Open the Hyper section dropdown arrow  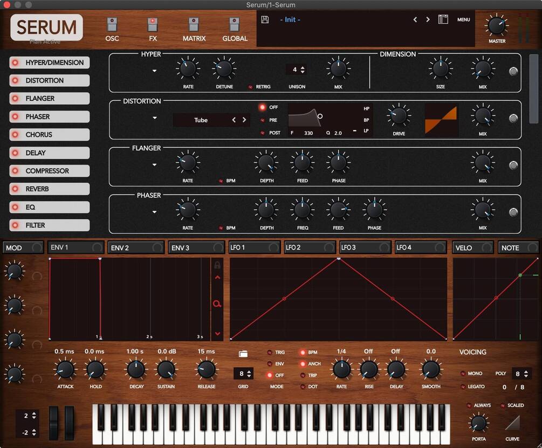(155, 71)
